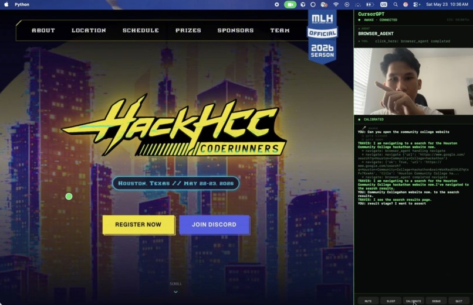
Task: Click the screen recording indicator in menu bar
Action: coord(276,5)
